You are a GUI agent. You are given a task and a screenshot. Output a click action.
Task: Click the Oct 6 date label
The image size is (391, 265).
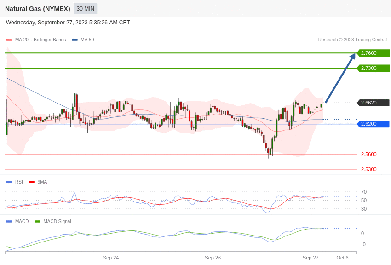(x=342, y=258)
